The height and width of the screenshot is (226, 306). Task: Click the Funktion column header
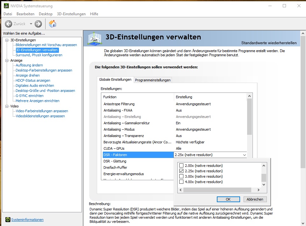138,97
